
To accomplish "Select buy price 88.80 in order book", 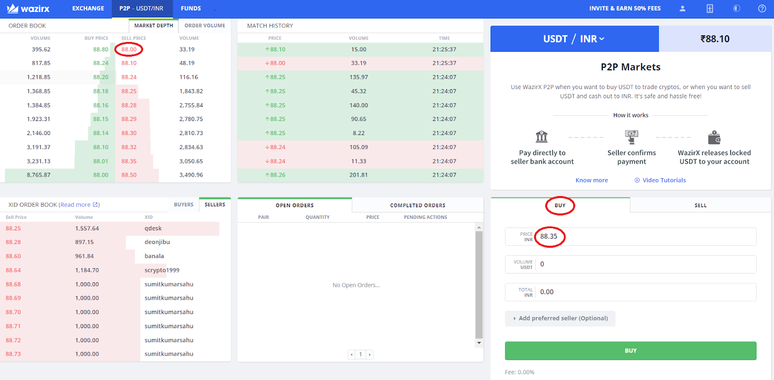I will point(101,49).
